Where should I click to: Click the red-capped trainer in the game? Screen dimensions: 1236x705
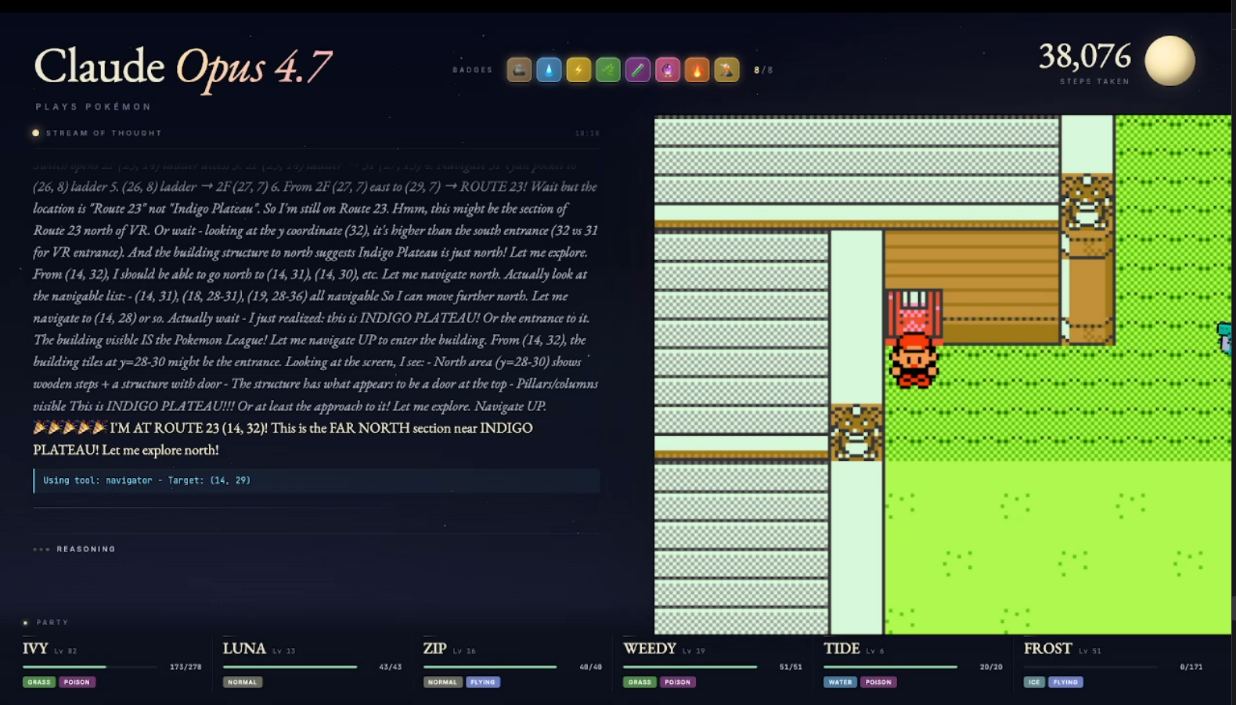point(913,360)
